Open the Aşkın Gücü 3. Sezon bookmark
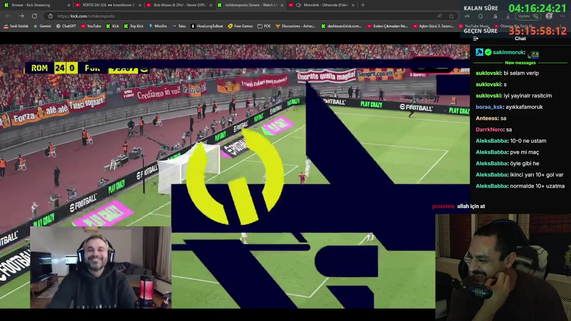The image size is (571, 321). coord(433,26)
